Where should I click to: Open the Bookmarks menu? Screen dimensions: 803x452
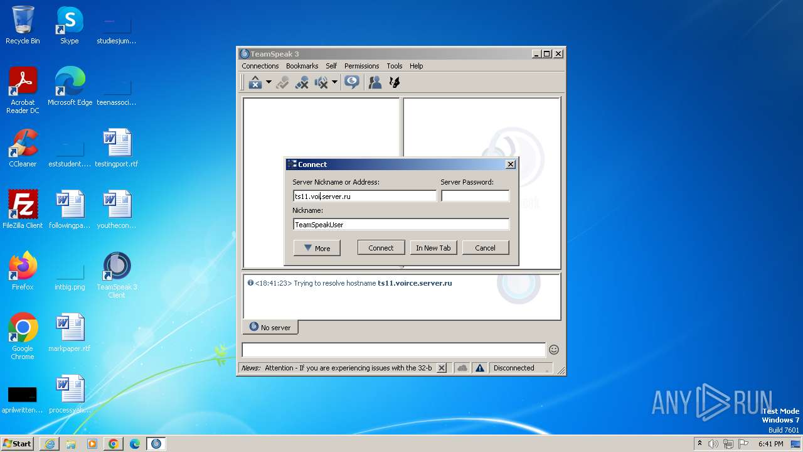click(x=302, y=66)
